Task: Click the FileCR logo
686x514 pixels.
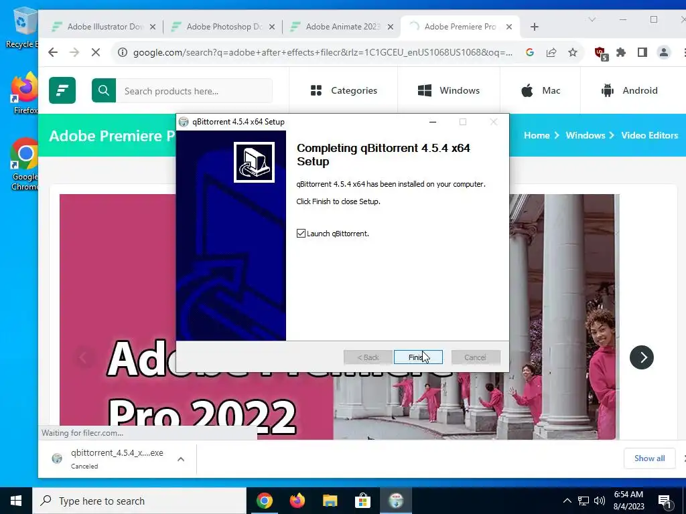Action: coord(62,90)
